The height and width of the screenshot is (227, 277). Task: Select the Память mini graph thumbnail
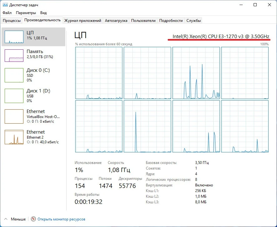coord(14,56)
